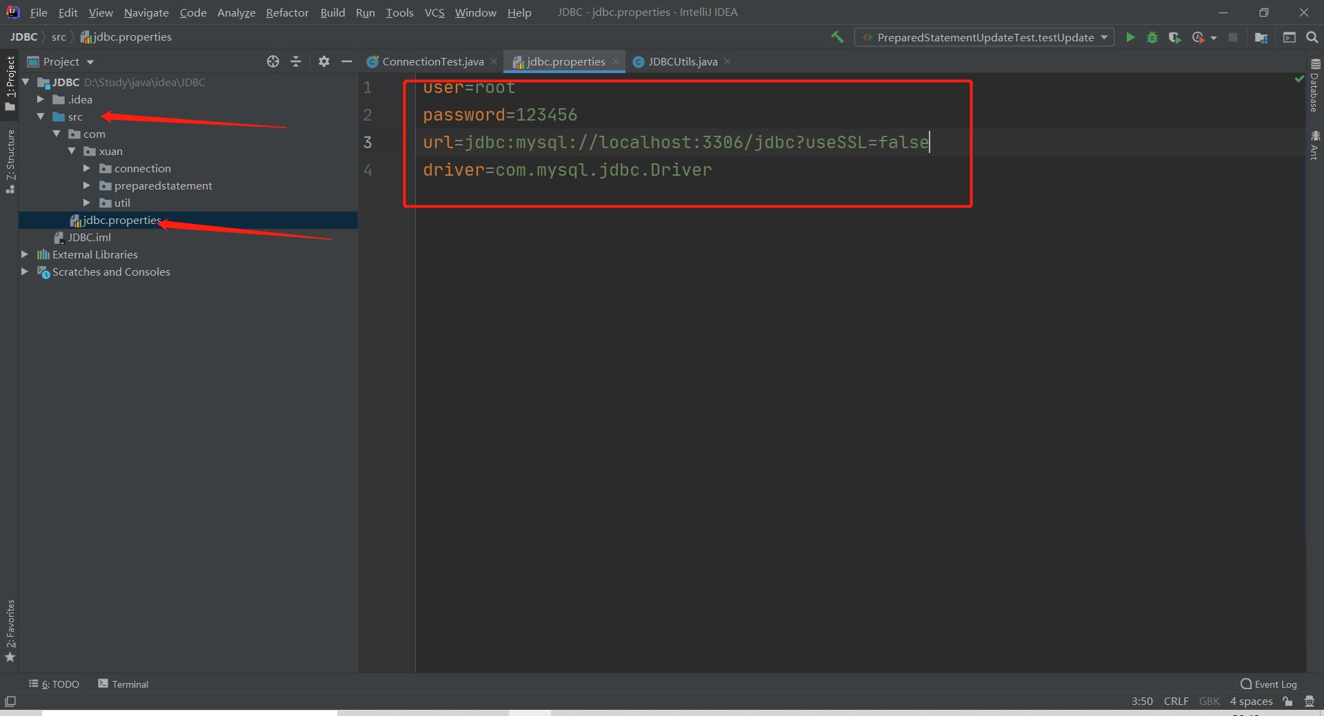Close the JDBCUtils.java tab
Viewport: 1324px width, 716px height.
point(728,61)
